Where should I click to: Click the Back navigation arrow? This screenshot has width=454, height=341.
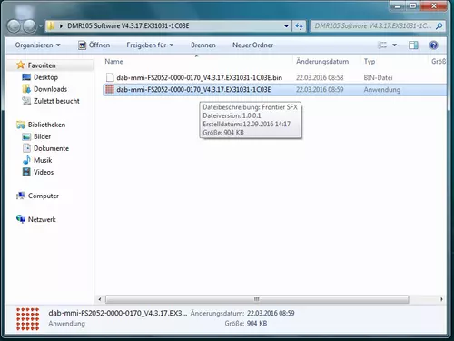(x=14, y=26)
